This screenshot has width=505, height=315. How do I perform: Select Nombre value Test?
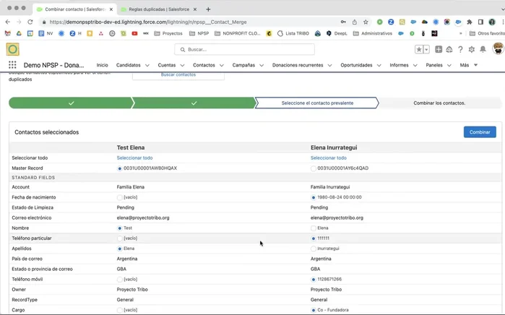120,228
